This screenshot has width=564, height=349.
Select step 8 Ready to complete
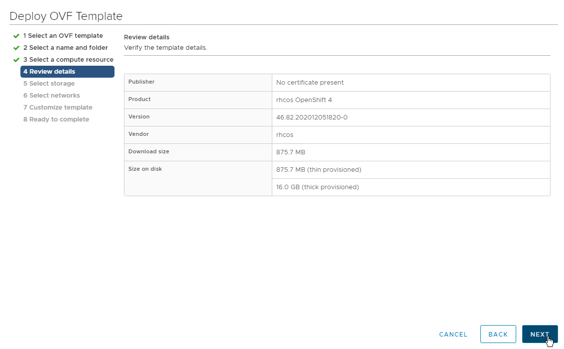coord(56,119)
